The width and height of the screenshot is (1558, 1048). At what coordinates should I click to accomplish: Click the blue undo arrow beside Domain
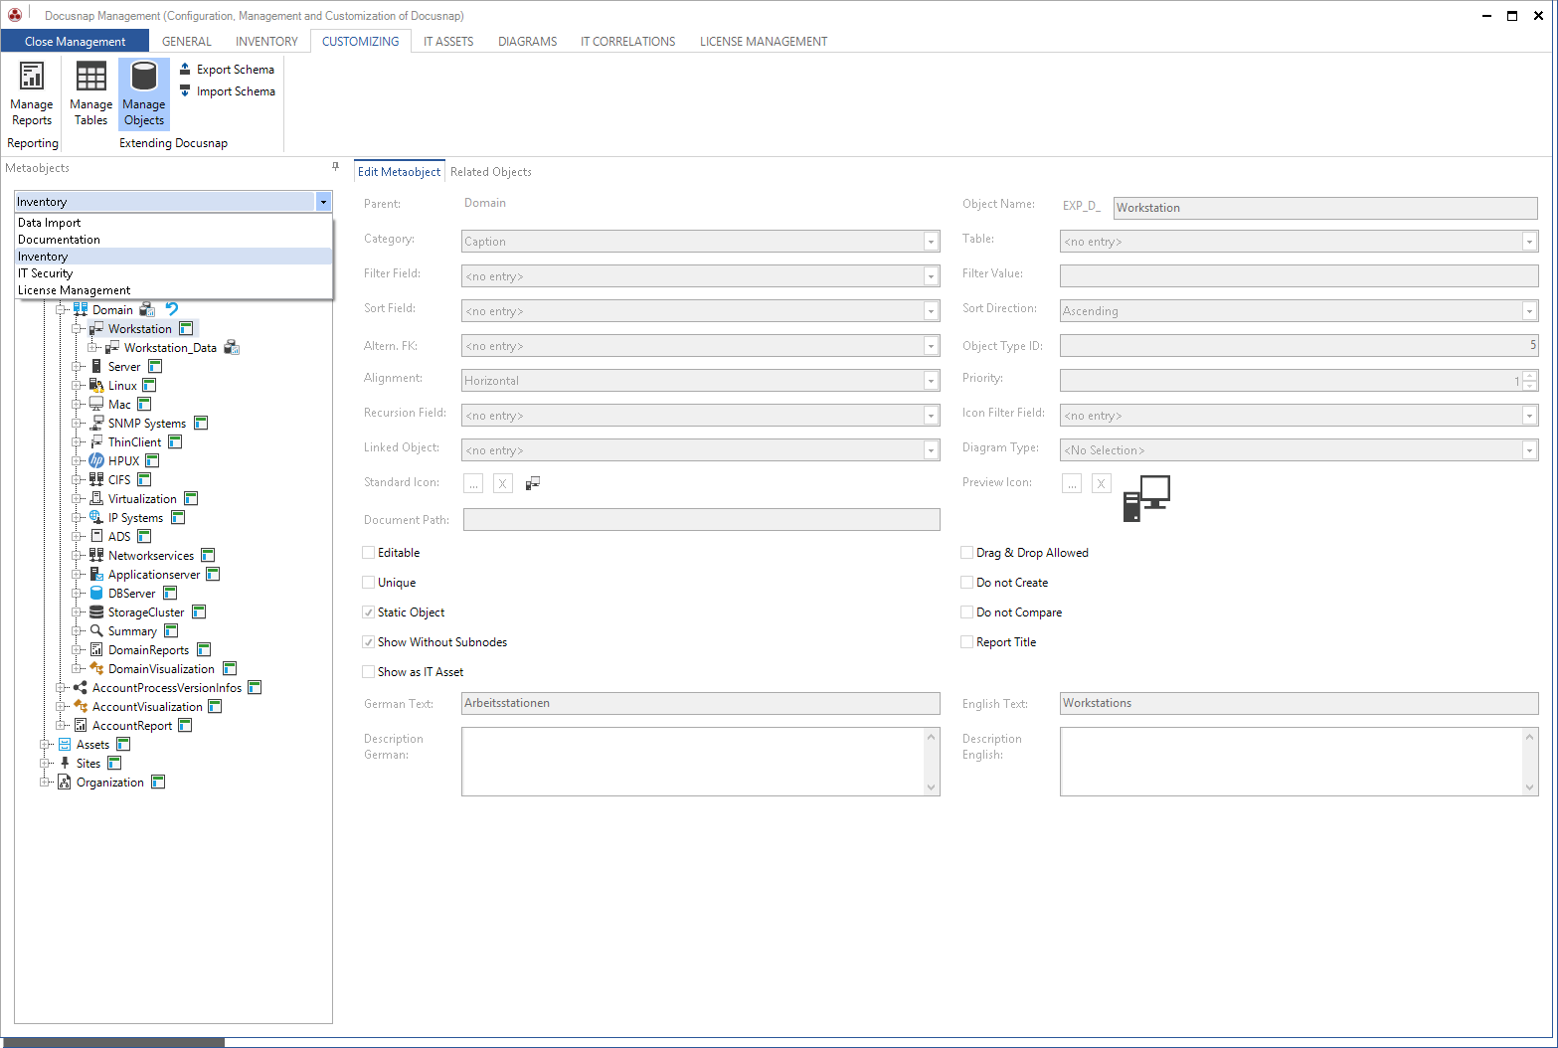click(x=172, y=309)
